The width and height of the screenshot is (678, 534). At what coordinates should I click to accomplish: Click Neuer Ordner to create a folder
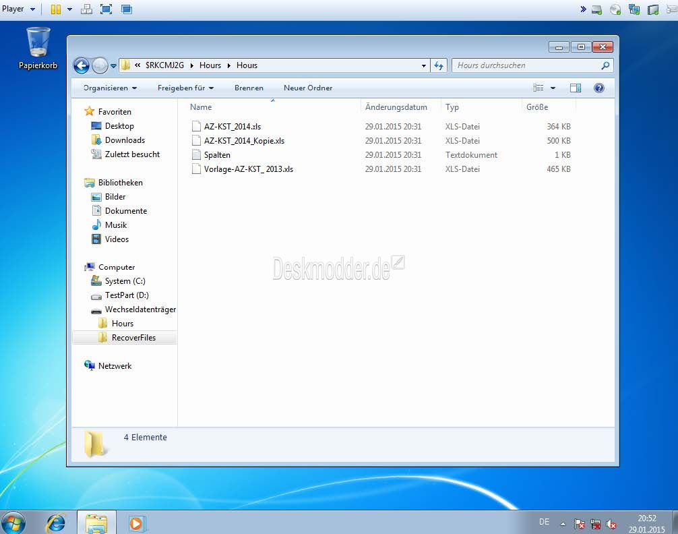(x=308, y=88)
